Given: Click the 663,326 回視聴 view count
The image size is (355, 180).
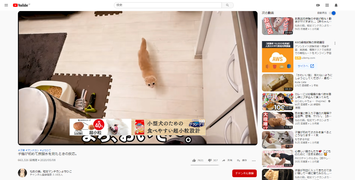Looking at the screenshot, I should point(28,160).
